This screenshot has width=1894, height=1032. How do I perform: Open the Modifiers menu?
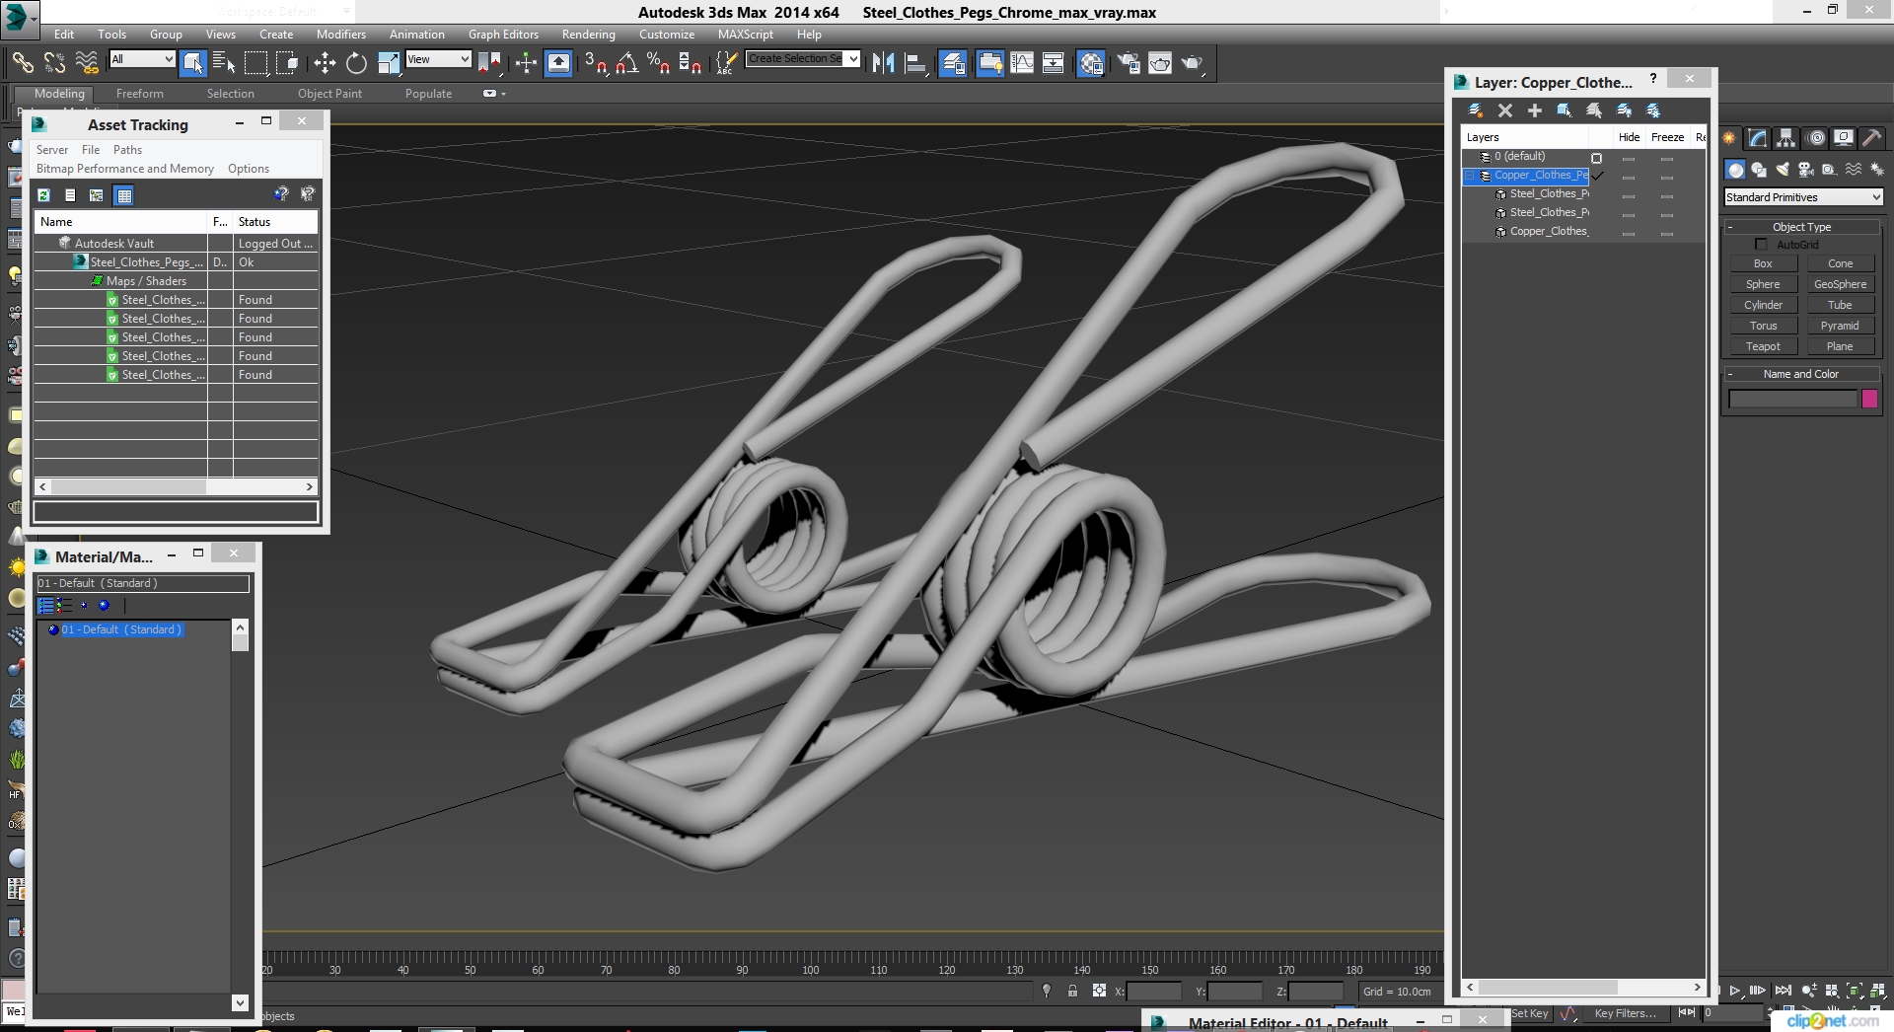click(340, 34)
